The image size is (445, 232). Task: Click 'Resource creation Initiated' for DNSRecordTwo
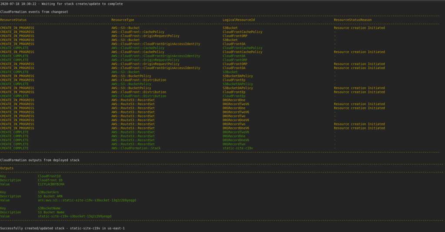pyautogui.click(x=359, y=124)
